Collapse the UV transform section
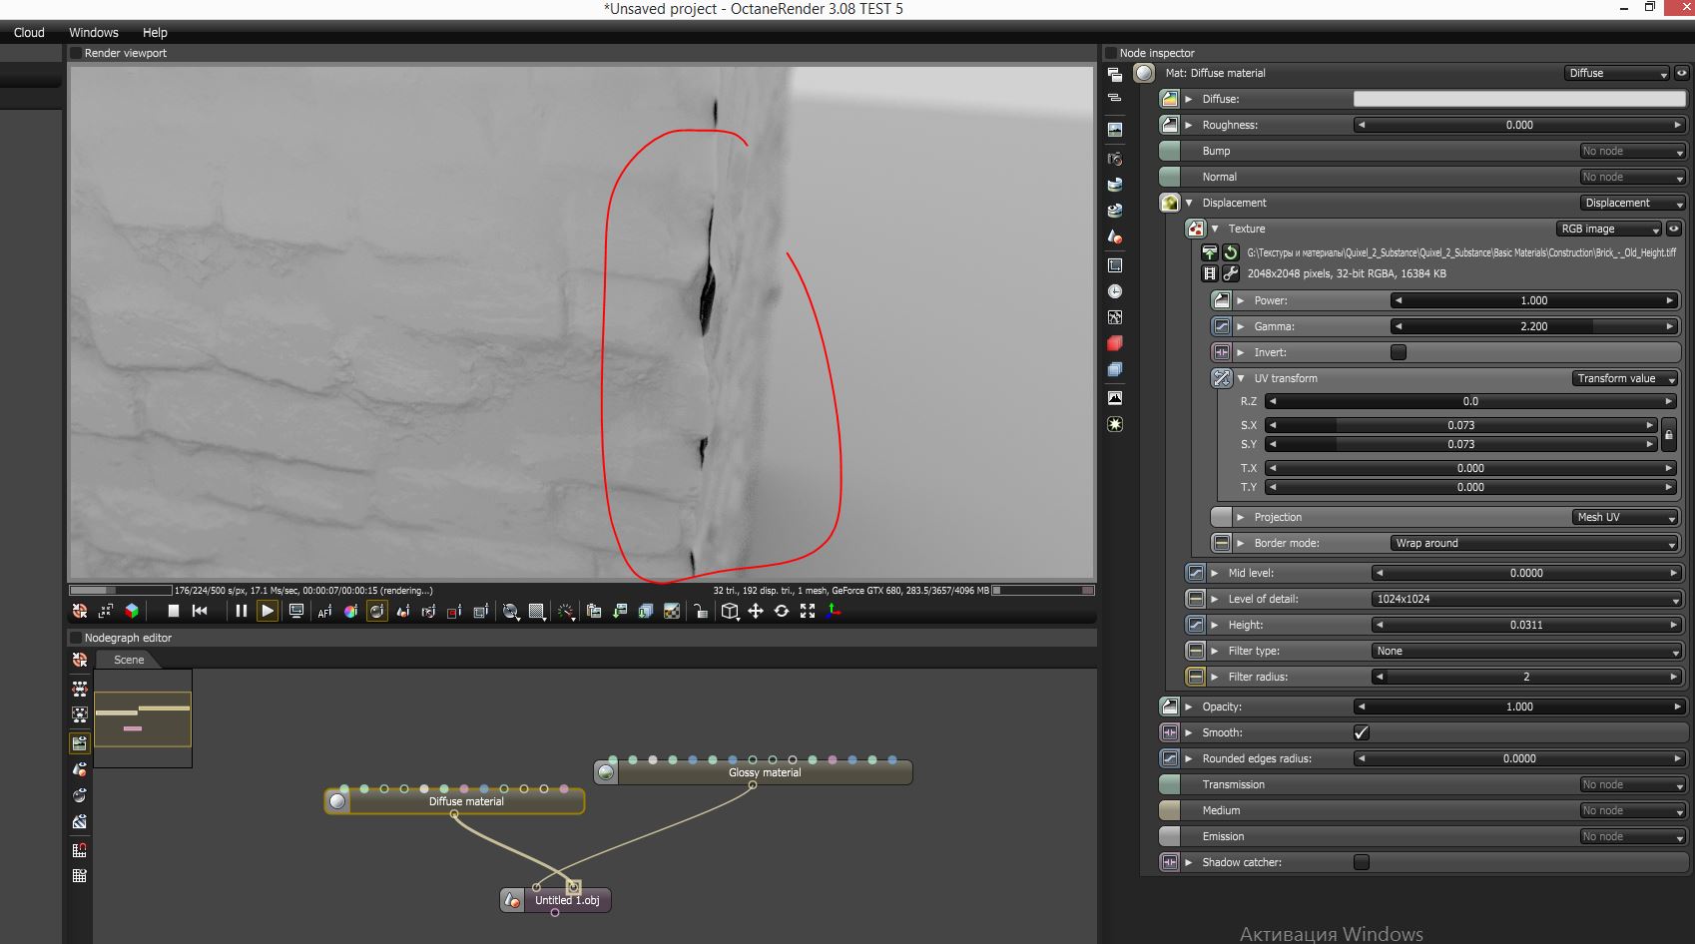Image resolution: width=1695 pixels, height=944 pixels. point(1241,378)
